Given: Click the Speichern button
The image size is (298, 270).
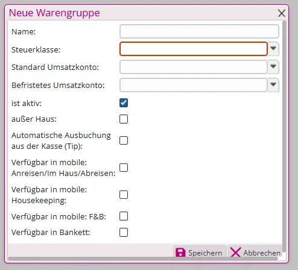Looking at the screenshot, I should pyautogui.click(x=200, y=252).
